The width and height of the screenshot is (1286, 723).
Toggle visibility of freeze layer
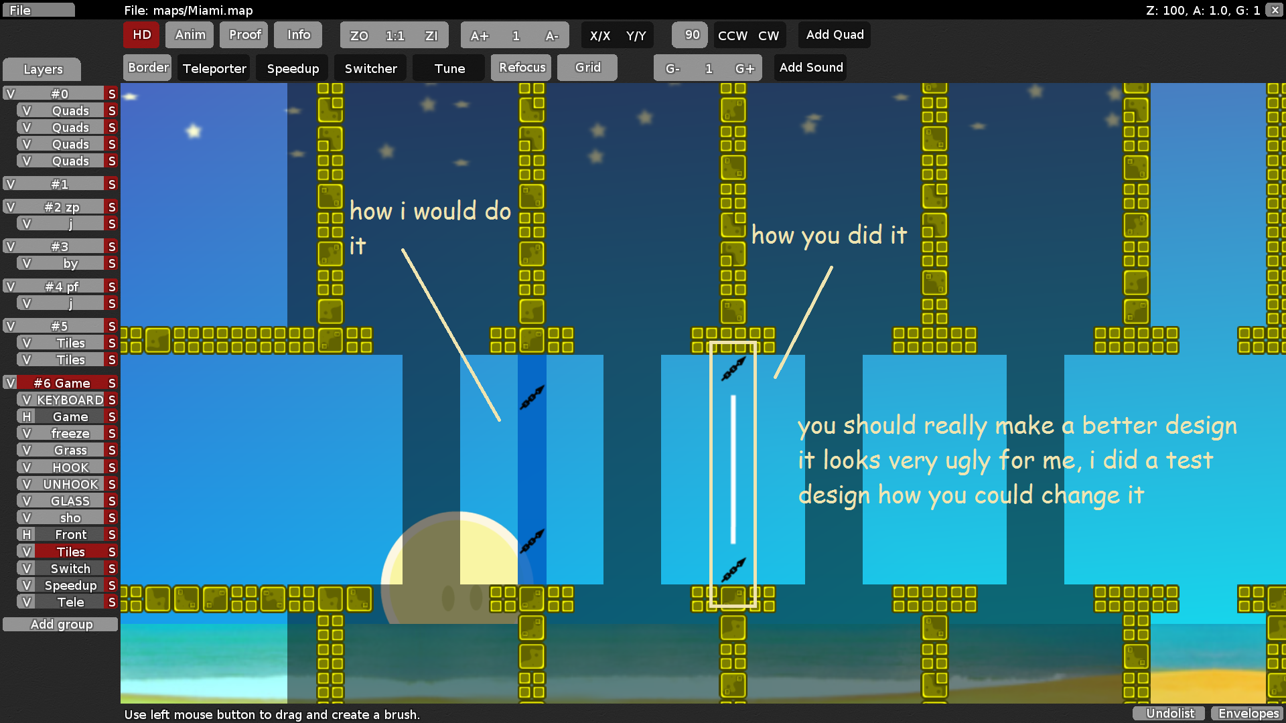[x=27, y=434]
